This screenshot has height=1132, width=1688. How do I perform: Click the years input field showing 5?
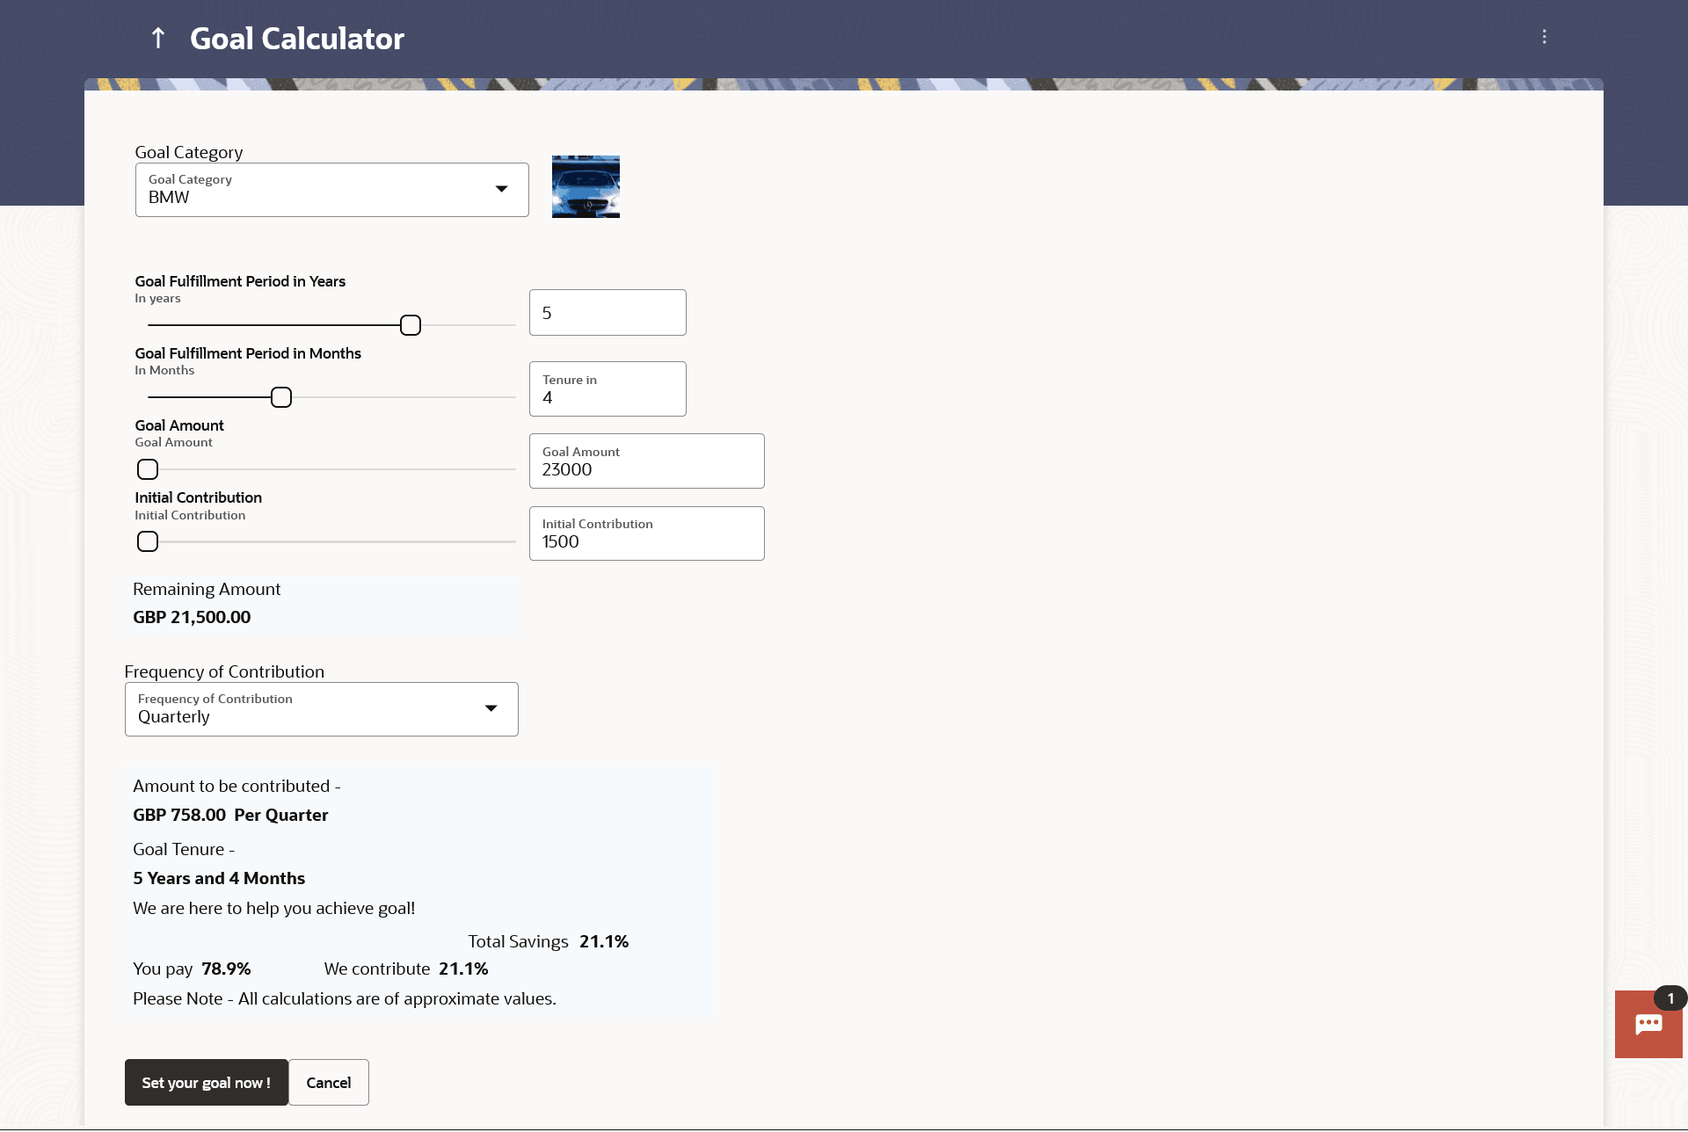click(607, 313)
